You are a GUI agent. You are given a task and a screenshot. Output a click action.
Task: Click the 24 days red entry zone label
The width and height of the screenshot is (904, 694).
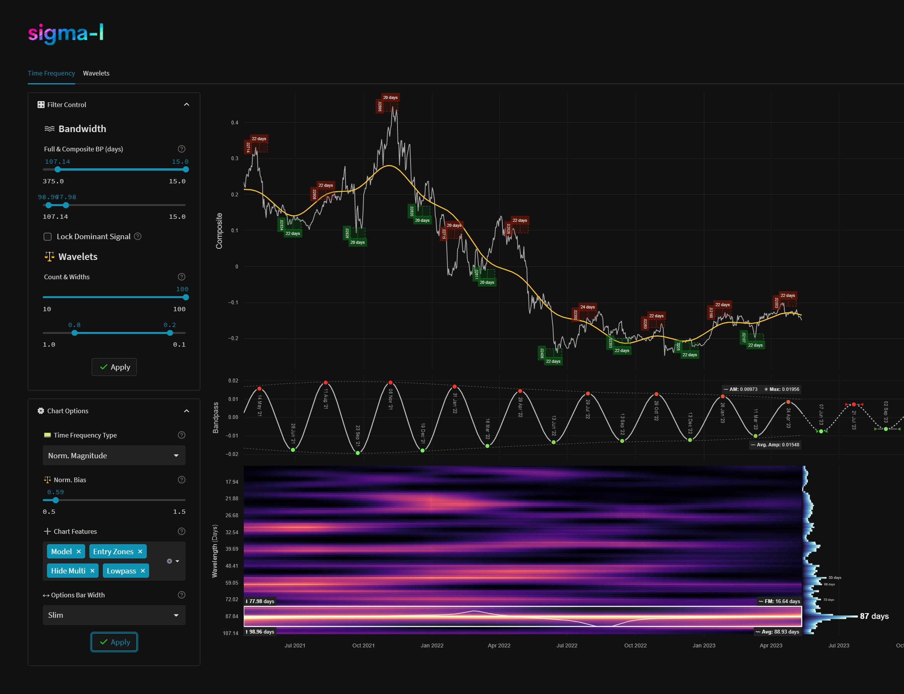[x=587, y=307]
